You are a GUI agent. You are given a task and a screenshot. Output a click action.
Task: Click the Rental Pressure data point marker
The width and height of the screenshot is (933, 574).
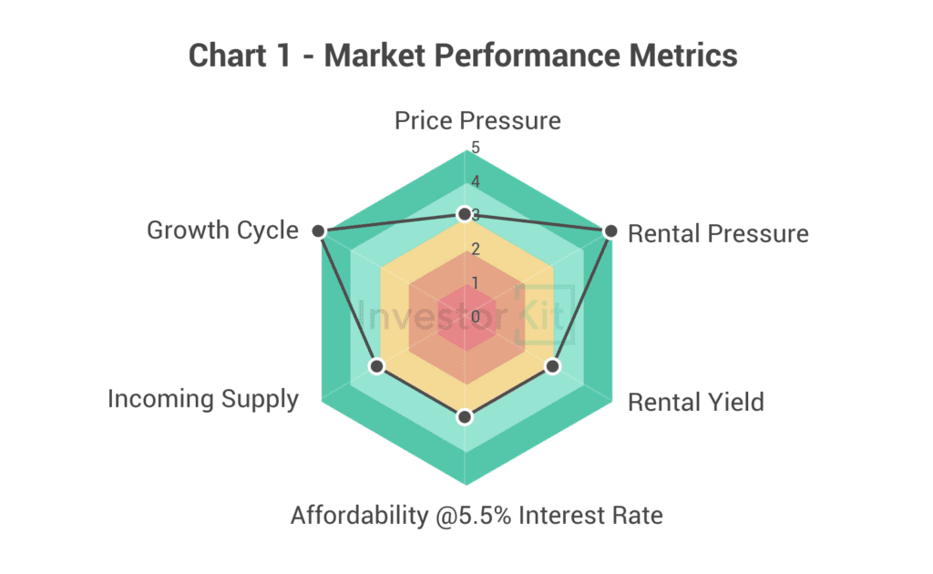coord(611,231)
